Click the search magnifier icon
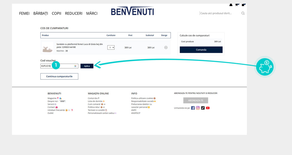The height and width of the screenshot is (155, 292). 243,13
